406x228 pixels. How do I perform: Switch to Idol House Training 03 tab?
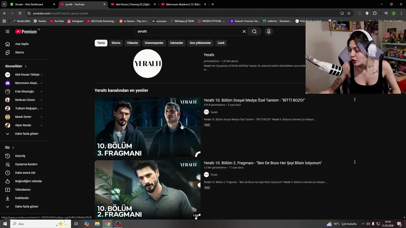(x=133, y=4)
